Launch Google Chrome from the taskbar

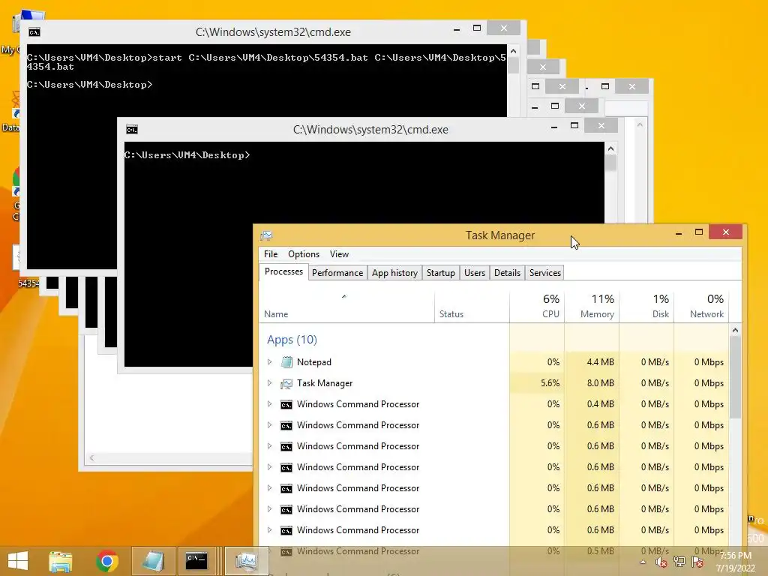click(107, 561)
